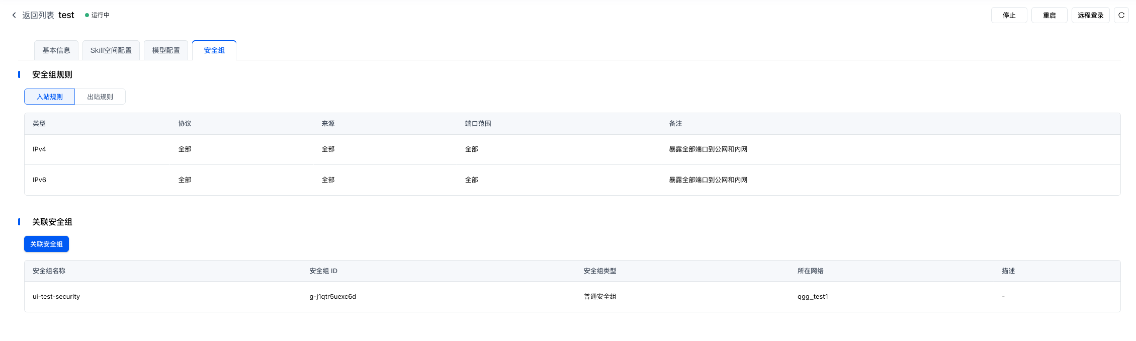Open 远程登录 remote login
The width and height of the screenshot is (1136, 341).
pos(1090,15)
